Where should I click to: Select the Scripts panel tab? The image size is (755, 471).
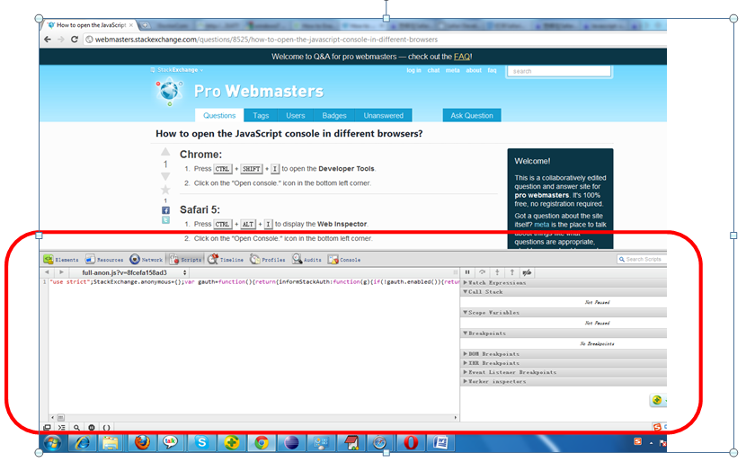[x=185, y=260]
